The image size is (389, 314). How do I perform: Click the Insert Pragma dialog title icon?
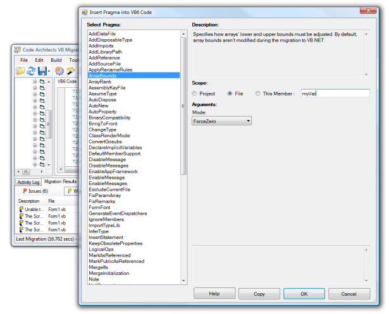pyautogui.click(x=85, y=12)
